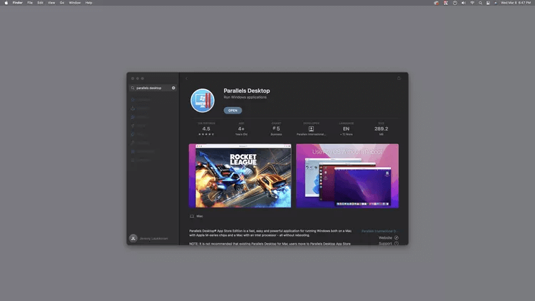Viewport: 535px width, 301px height.
Task: Open Spotlight search in the menu bar
Action: (480, 3)
